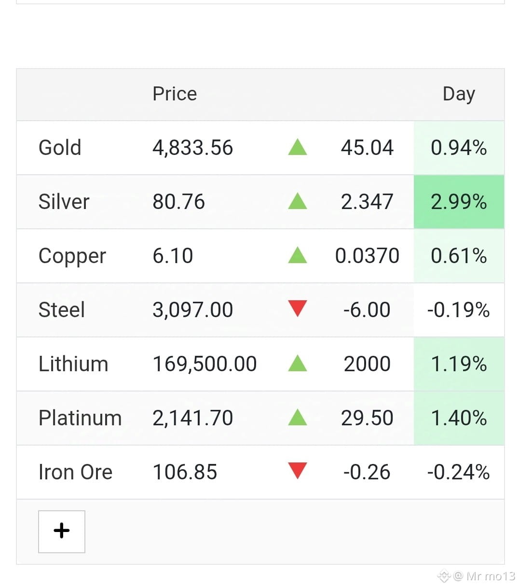Image resolution: width=519 pixels, height=588 pixels.
Task: Click the plus button below the table
Action: (x=62, y=532)
